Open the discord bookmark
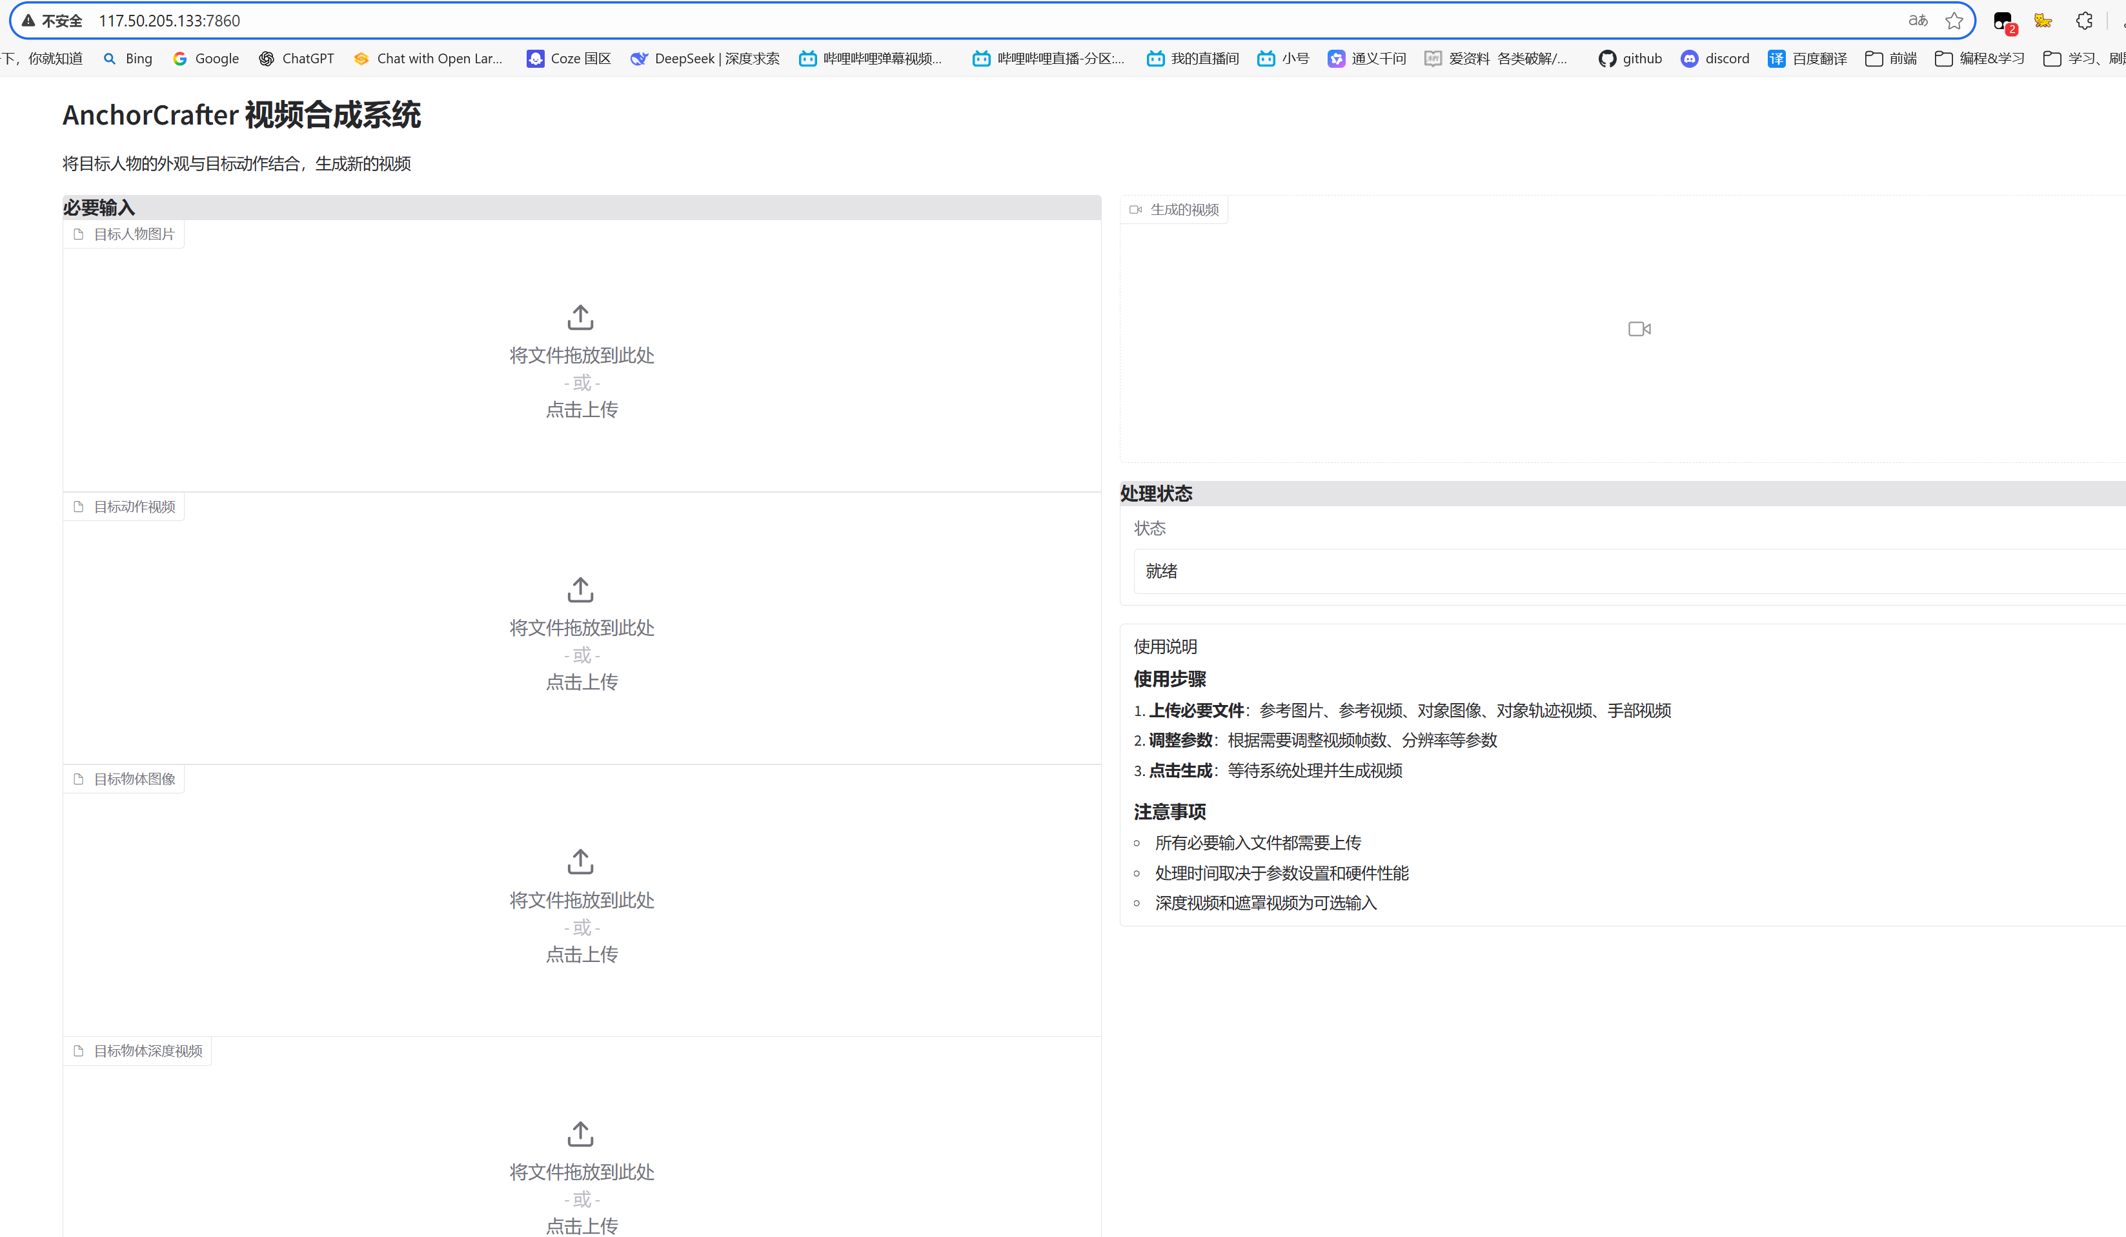The height and width of the screenshot is (1237, 2126). pyautogui.click(x=1715, y=58)
